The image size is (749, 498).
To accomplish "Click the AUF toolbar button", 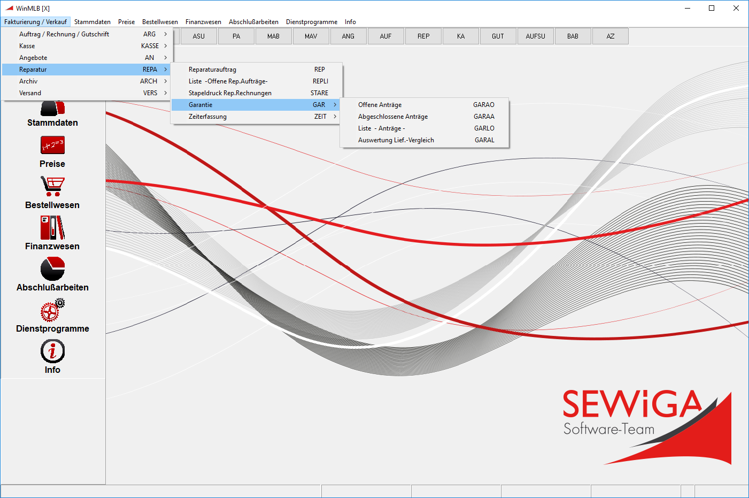I will pos(386,36).
